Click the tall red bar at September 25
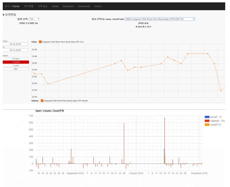This screenshot has height=187, width=230. pyautogui.click(x=124, y=143)
